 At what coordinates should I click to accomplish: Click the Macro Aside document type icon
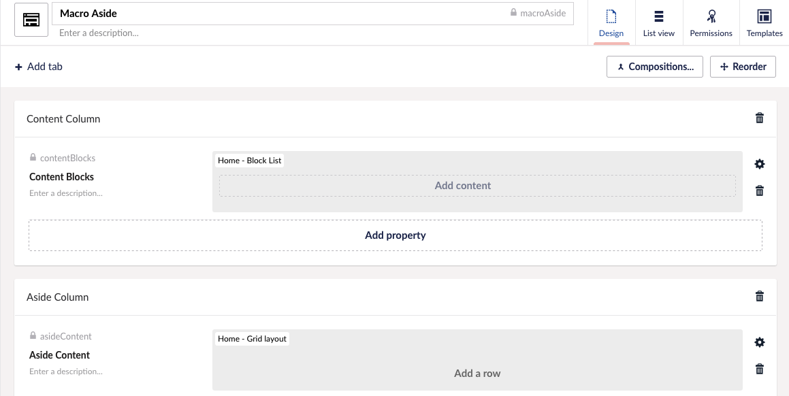coord(31,20)
